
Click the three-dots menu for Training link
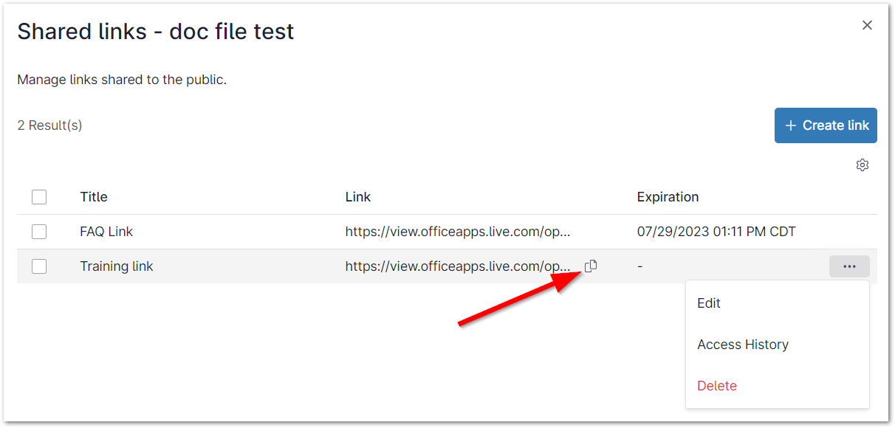tap(849, 266)
